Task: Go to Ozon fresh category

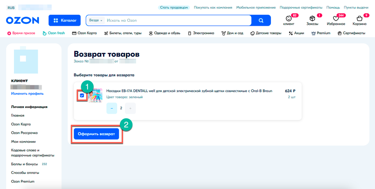Action: tap(54, 33)
